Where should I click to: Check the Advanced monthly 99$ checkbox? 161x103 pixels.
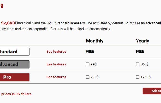click(88, 65)
